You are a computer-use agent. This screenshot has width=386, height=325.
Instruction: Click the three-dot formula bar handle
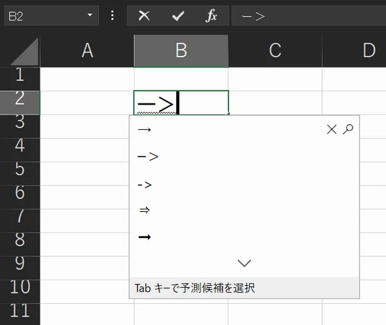click(x=112, y=15)
